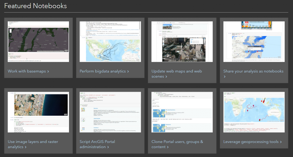The width and height of the screenshot is (293, 157).
Task: Click the Featured Notebooks heading
Action: pos(35,6)
